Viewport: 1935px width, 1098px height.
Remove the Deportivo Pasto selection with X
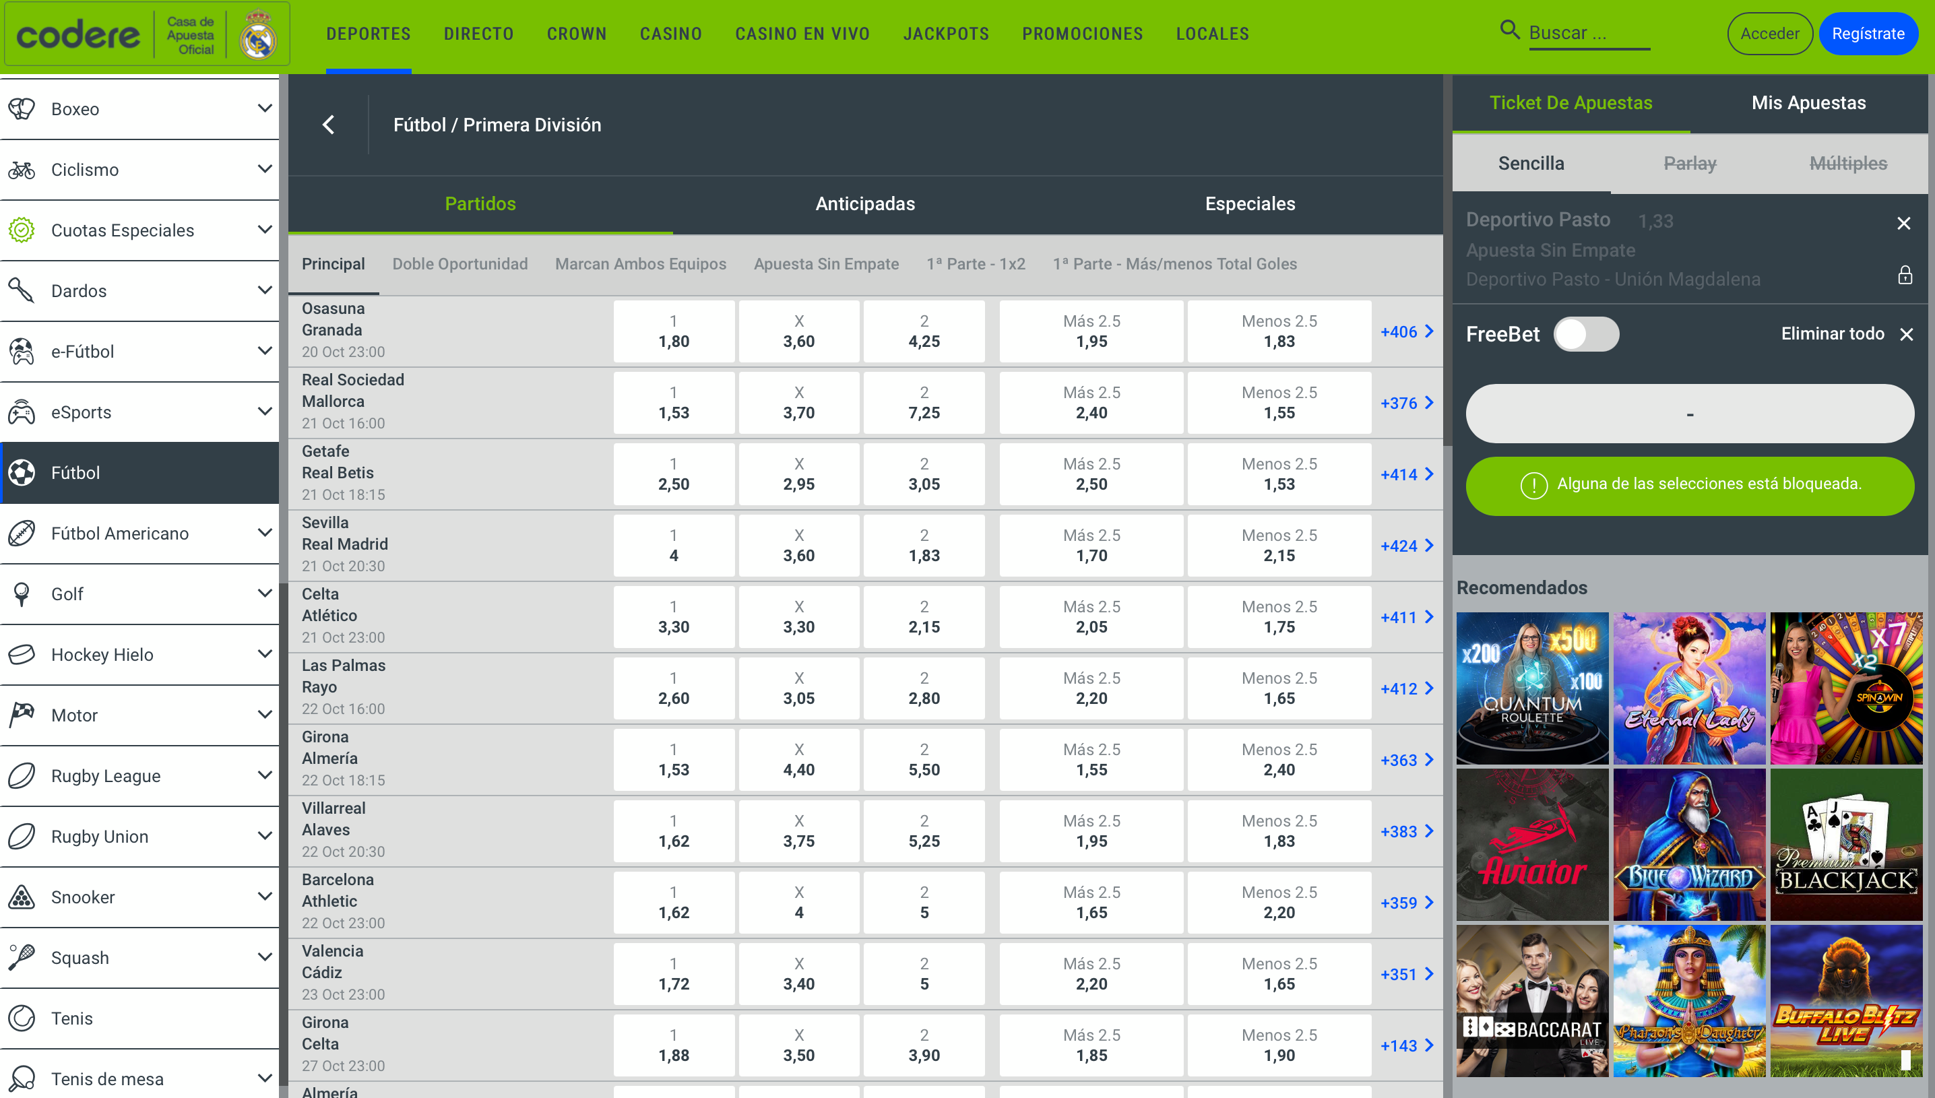(x=1904, y=224)
